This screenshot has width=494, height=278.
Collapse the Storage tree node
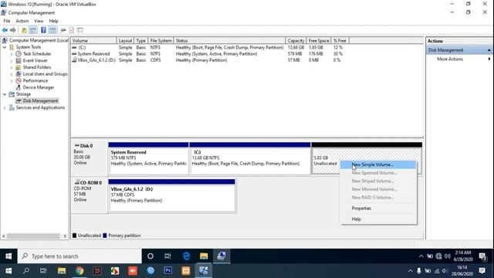point(5,94)
